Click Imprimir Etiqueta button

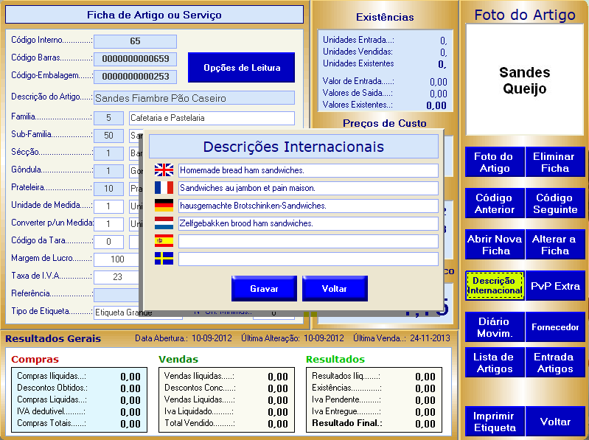pos(494,422)
